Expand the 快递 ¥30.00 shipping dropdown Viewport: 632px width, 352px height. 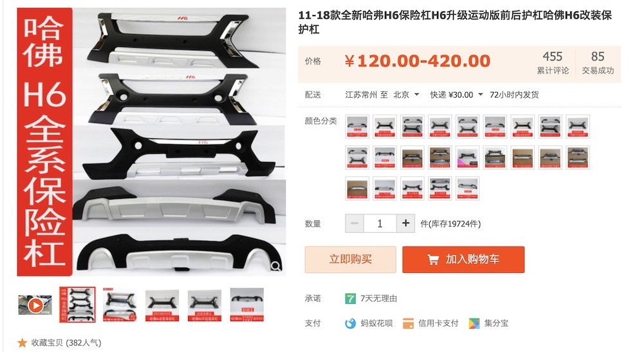[456, 95]
